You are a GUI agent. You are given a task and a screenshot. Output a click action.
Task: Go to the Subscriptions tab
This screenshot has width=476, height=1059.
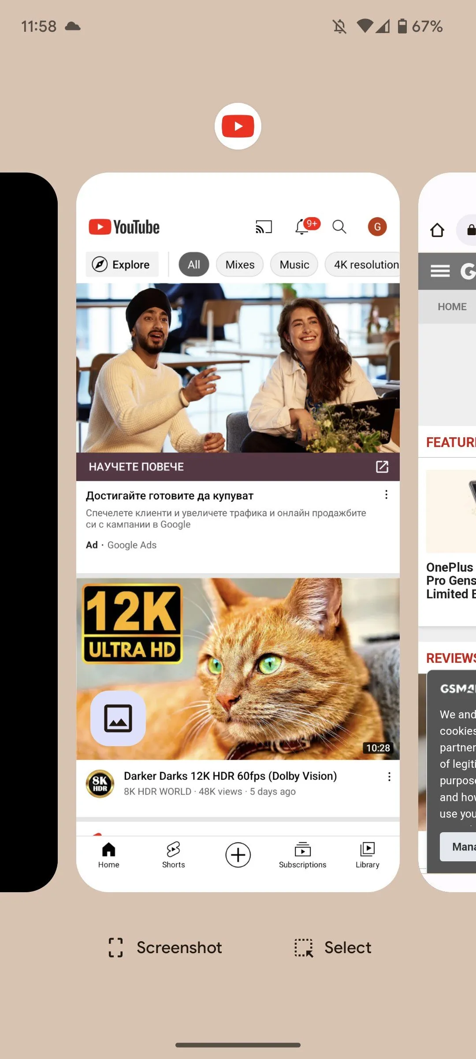[302, 855]
